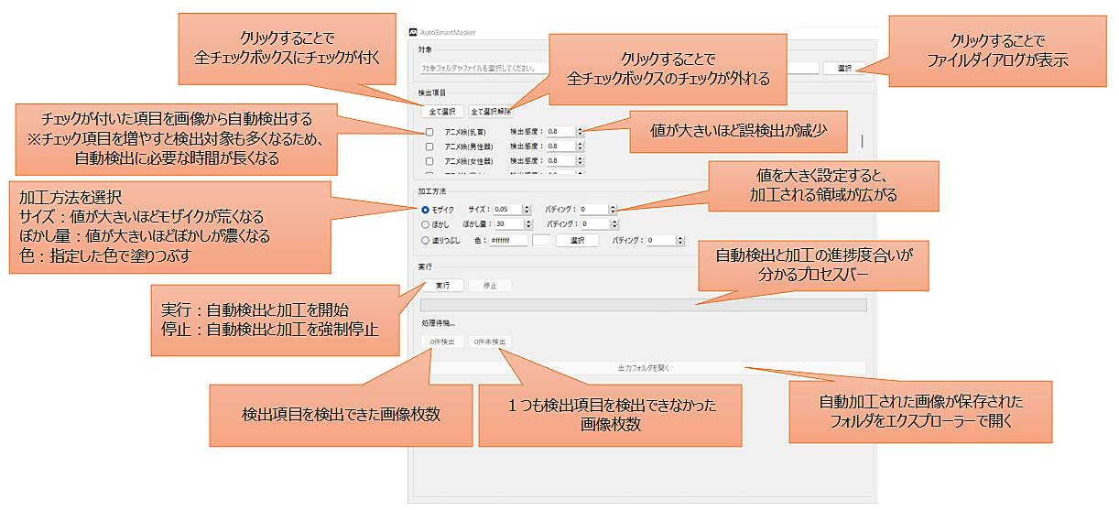
Task: Click the AutoSmartMasker app icon in title bar
Action: 413,33
